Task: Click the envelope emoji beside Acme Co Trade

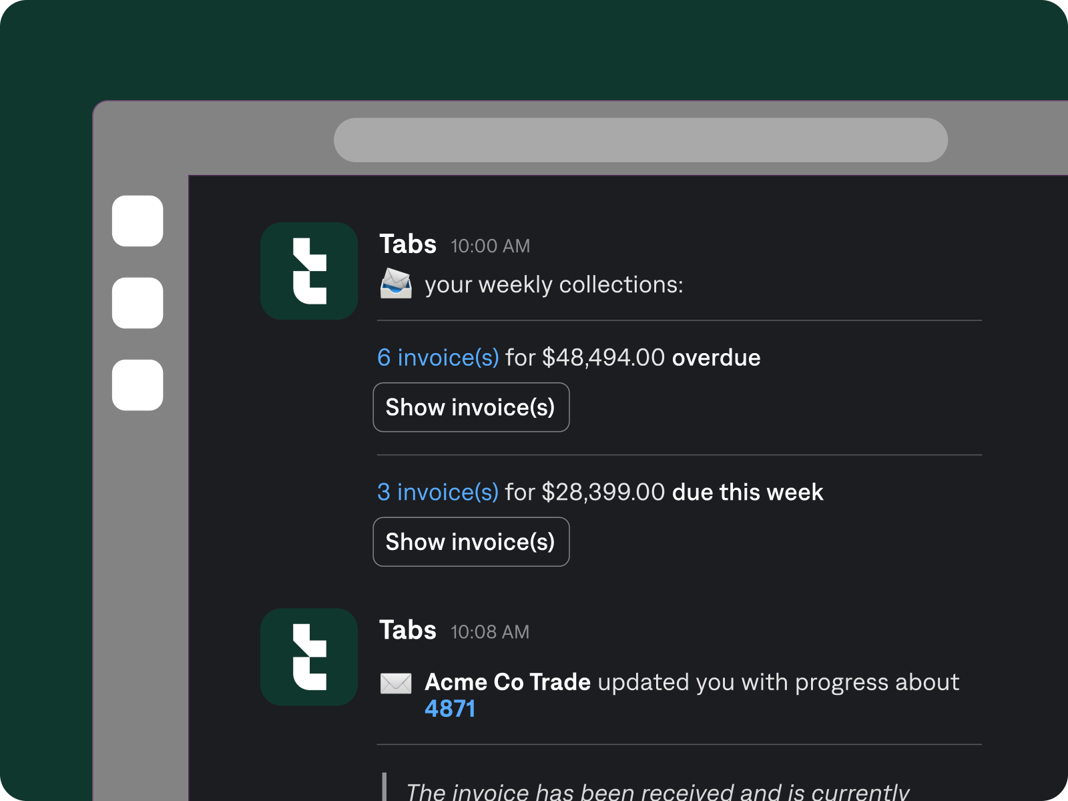Action: (396, 684)
